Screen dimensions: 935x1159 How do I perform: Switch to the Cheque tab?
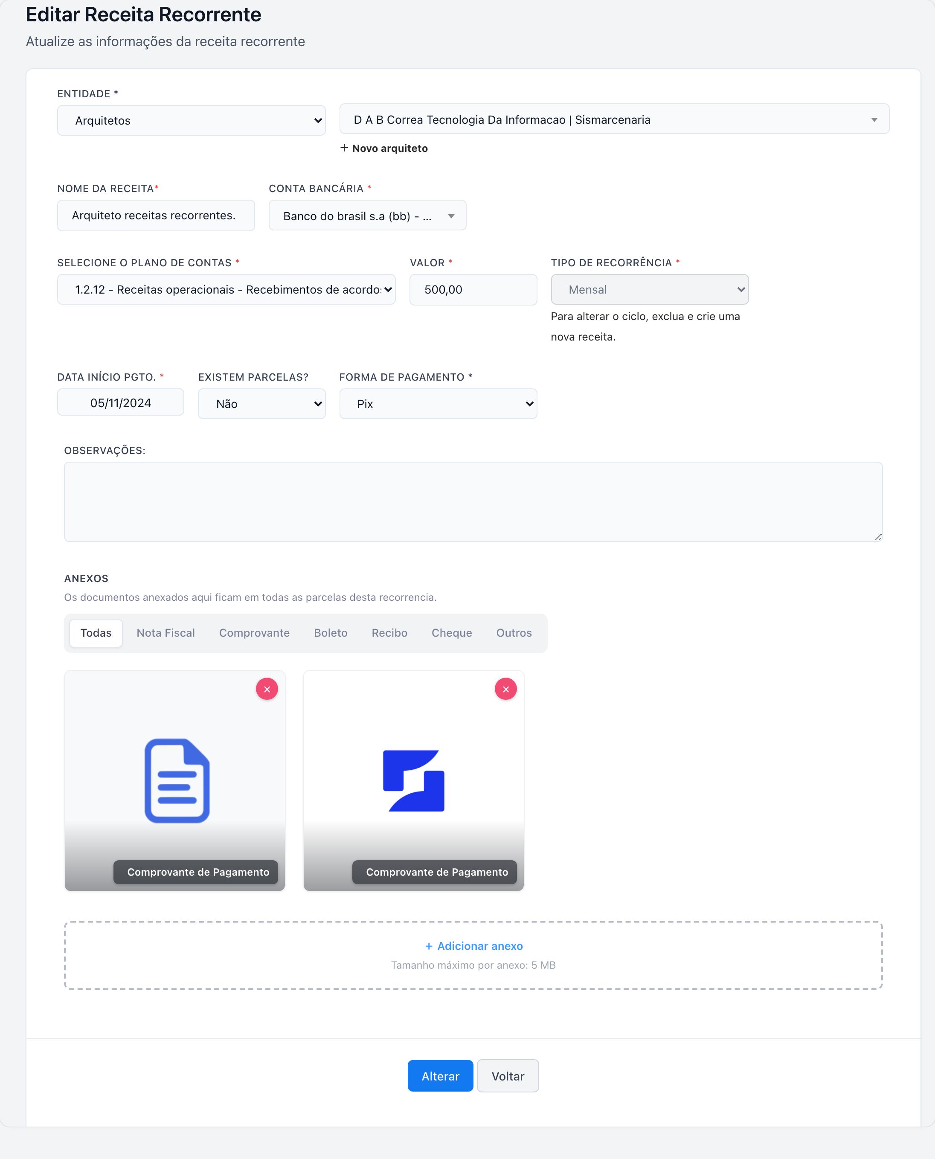tap(452, 633)
